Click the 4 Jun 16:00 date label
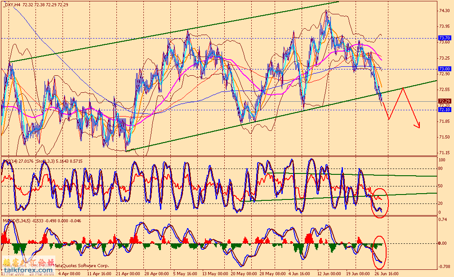The height and width of the screenshot is (277, 454). 299,274
